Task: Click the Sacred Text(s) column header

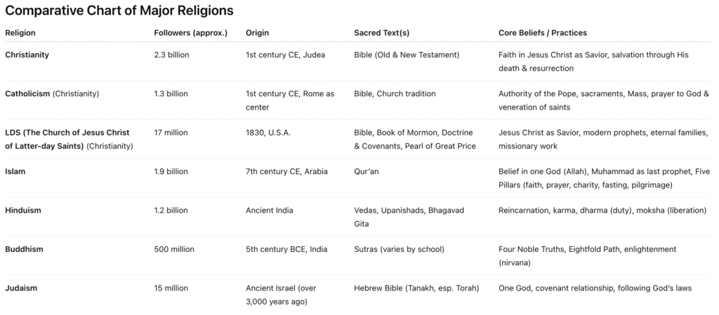Action: click(x=381, y=33)
